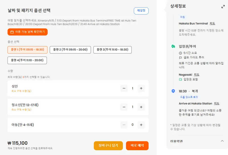
Task: Click the ₩ 115,100 total price
Action: 17,143
